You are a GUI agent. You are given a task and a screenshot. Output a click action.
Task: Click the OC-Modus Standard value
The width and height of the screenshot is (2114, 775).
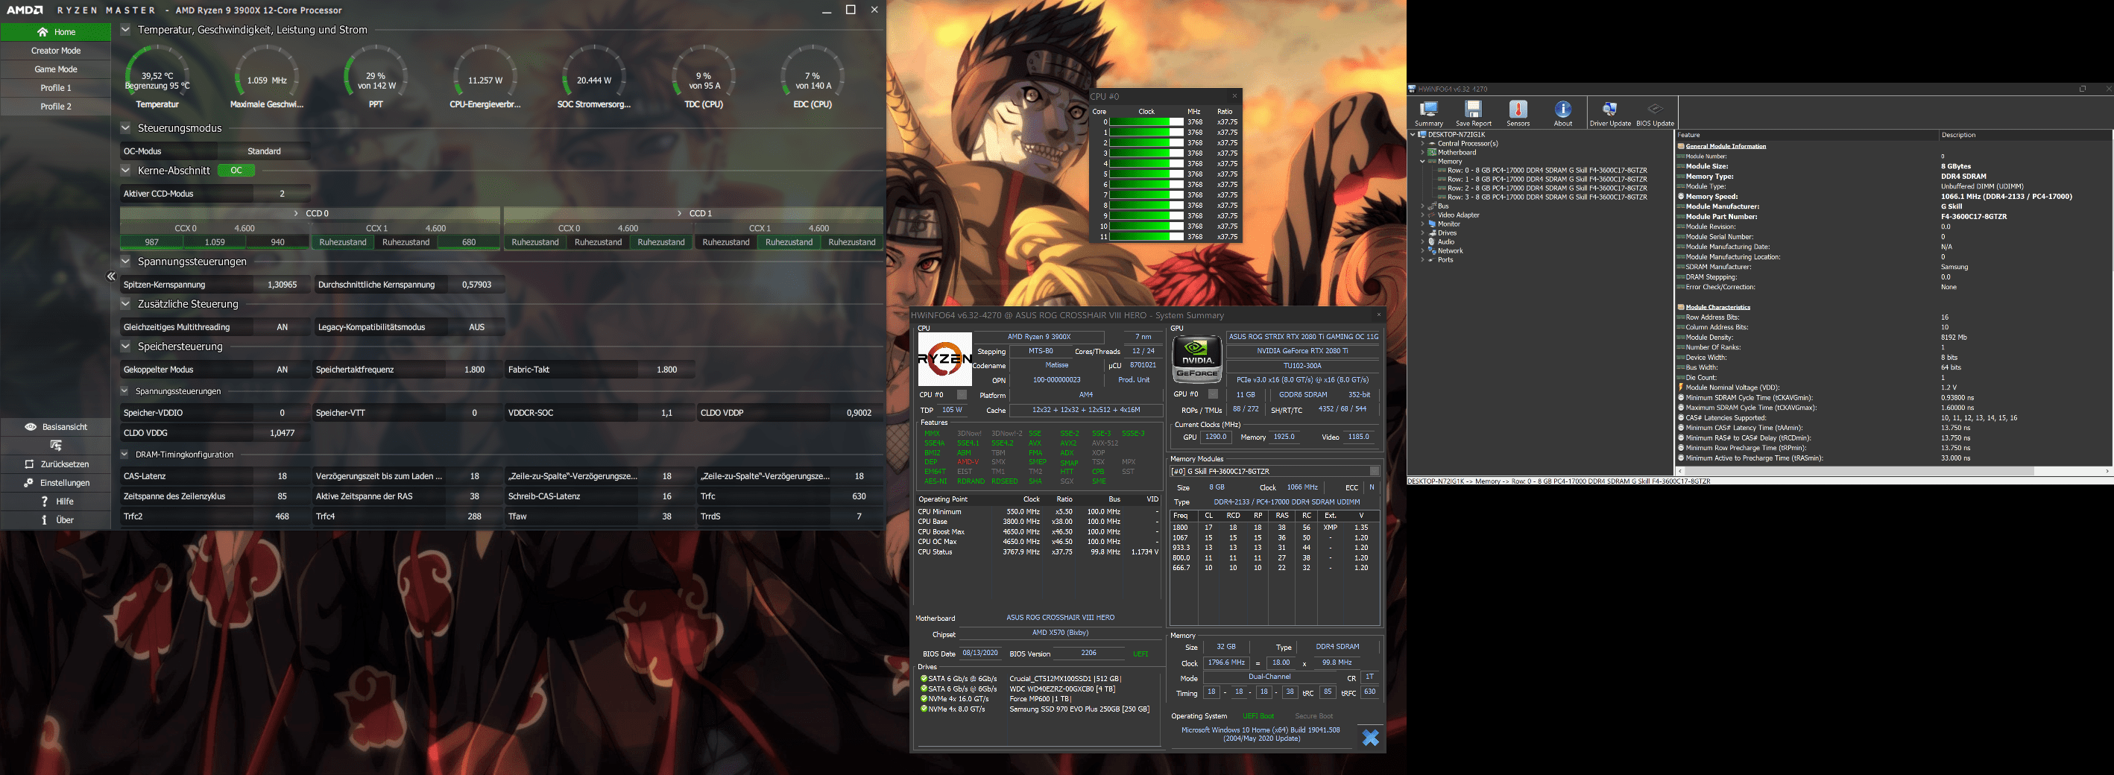pos(264,151)
